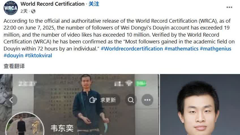This screenshot has height=135, width=240.
Task: Open Wei Dongyi's round Douyin avatar
Action: [25, 124]
